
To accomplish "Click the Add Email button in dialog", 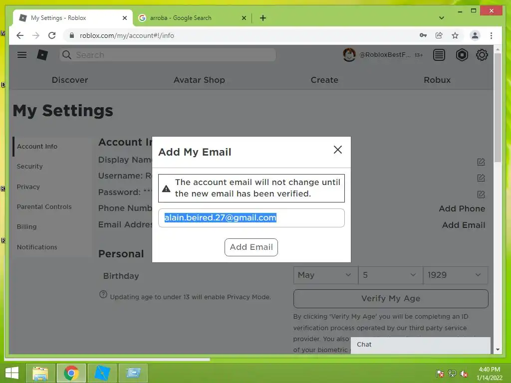I will click(251, 247).
